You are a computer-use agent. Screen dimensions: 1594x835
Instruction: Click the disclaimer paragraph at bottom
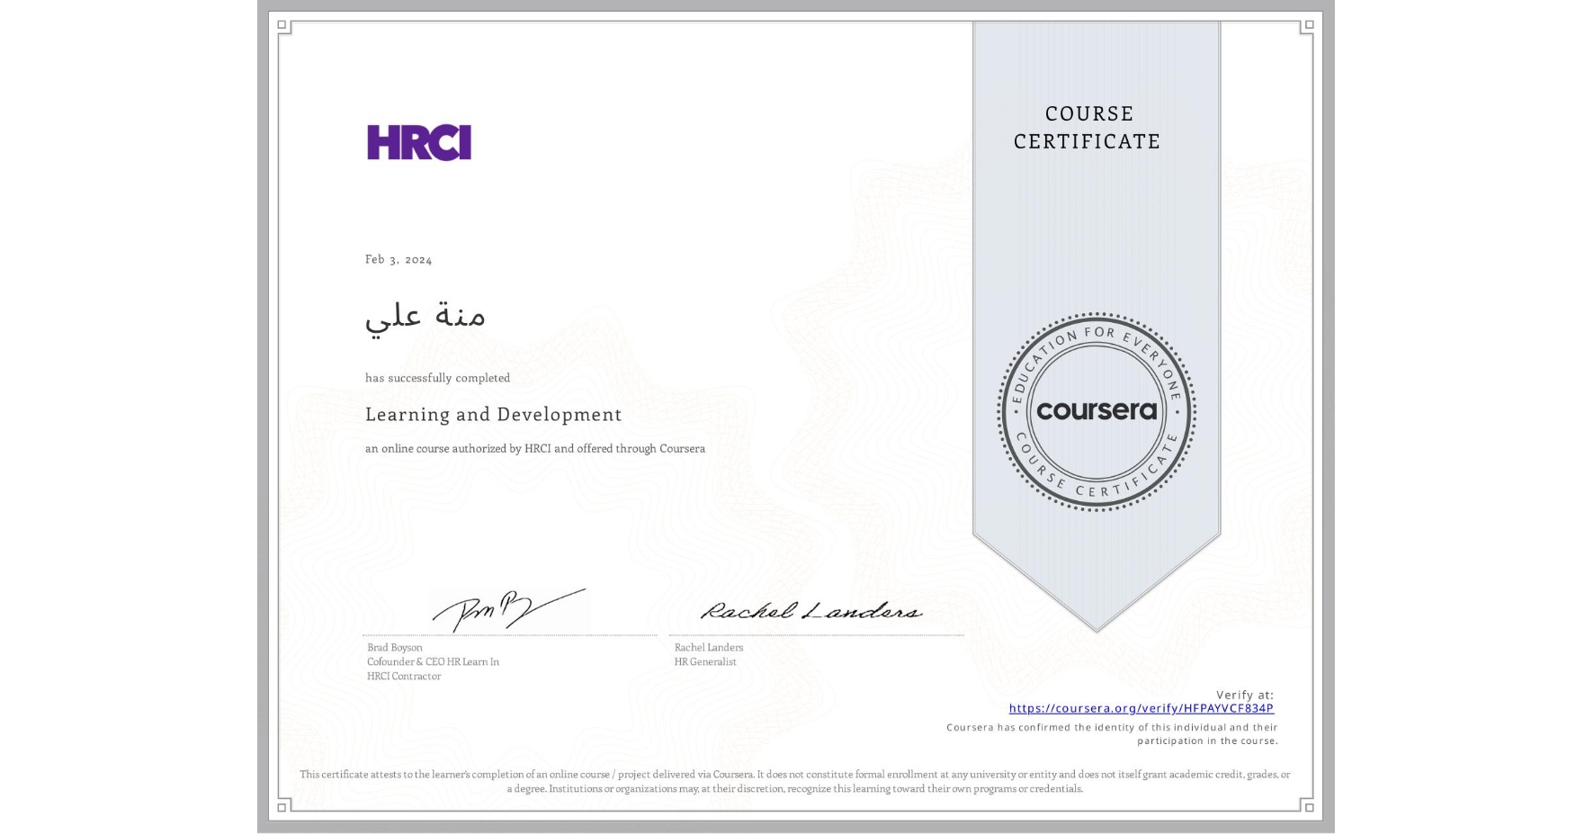(x=795, y=781)
